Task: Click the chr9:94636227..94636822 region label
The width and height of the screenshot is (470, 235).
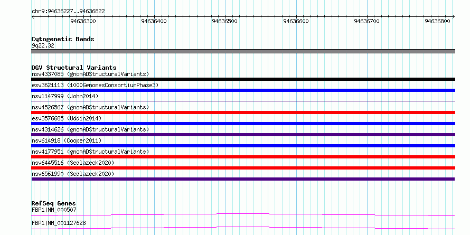Action: click(x=68, y=12)
